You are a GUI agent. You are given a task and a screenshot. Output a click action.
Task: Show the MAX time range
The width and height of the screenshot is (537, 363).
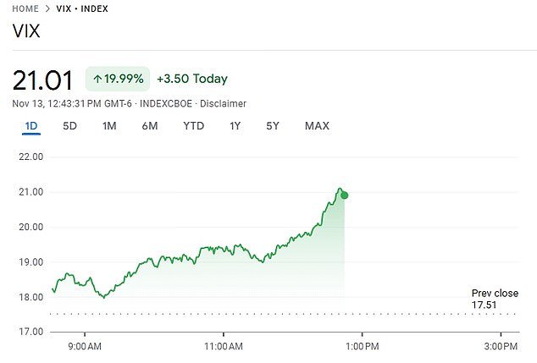317,126
